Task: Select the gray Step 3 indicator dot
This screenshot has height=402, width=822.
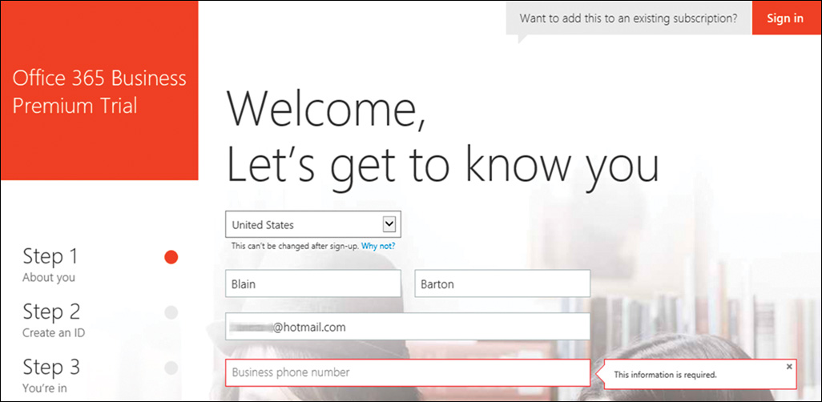Action: click(x=171, y=368)
